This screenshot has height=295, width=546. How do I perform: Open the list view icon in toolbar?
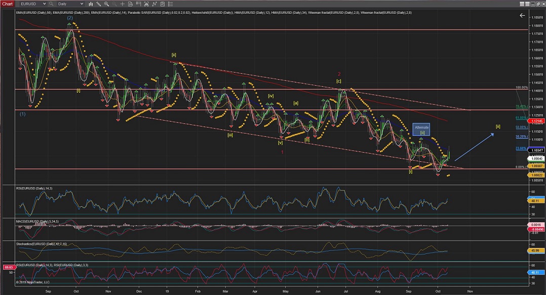pyautogui.click(x=170, y=4)
